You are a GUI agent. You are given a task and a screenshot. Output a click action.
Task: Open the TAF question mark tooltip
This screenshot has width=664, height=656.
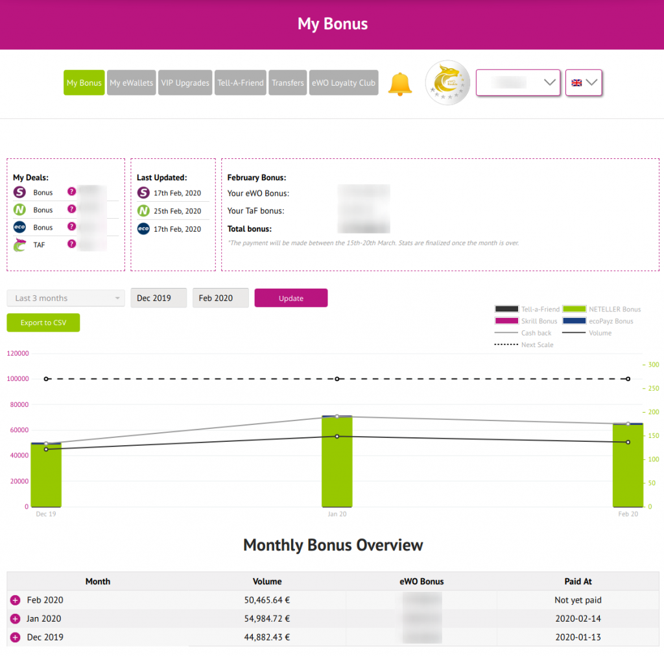click(70, 245)
